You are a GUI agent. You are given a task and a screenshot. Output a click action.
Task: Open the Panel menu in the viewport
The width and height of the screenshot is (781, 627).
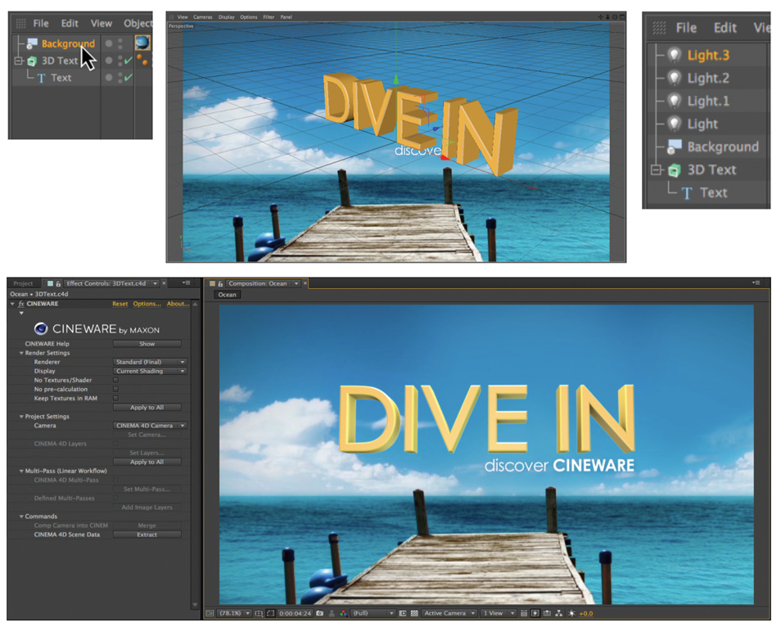coord(286,17)
